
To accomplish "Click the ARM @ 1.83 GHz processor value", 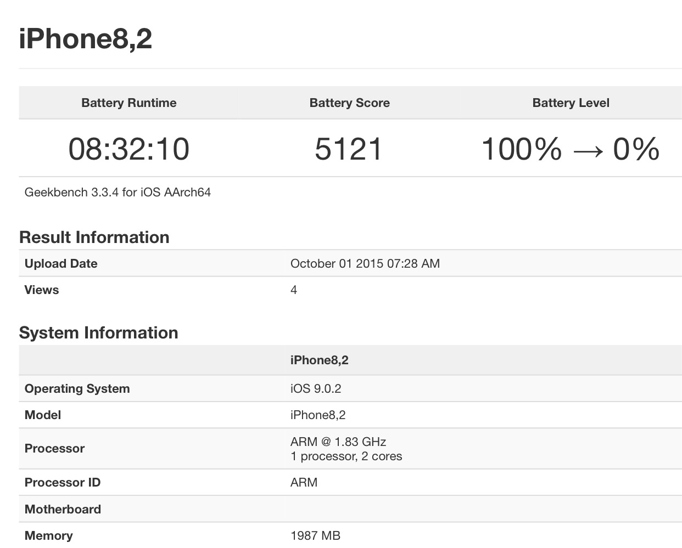I will pyautogui.click(x=338, y=442).
